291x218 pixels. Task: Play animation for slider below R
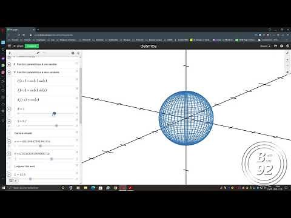[8, 121]
